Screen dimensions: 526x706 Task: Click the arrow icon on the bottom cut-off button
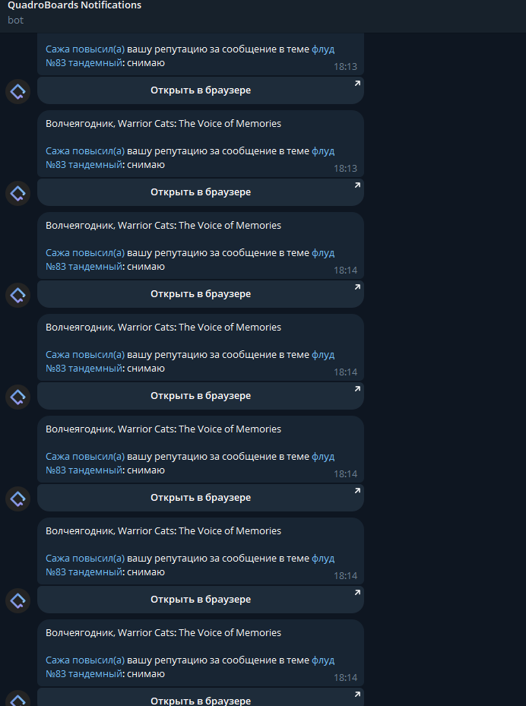357,695
